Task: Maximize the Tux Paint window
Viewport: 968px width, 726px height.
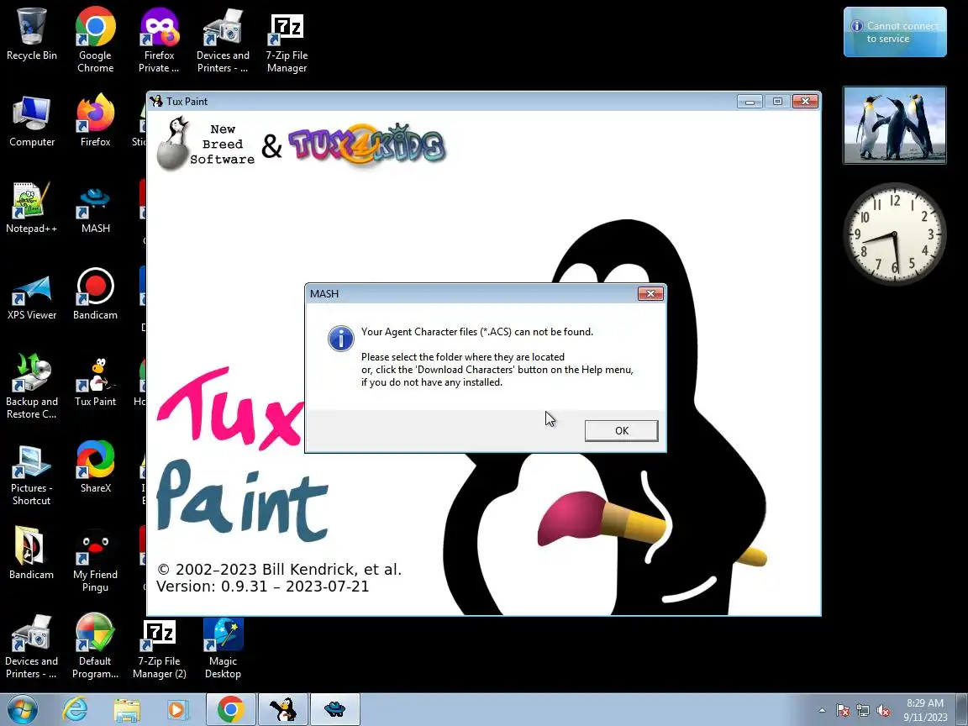Action: coord(777,101)
